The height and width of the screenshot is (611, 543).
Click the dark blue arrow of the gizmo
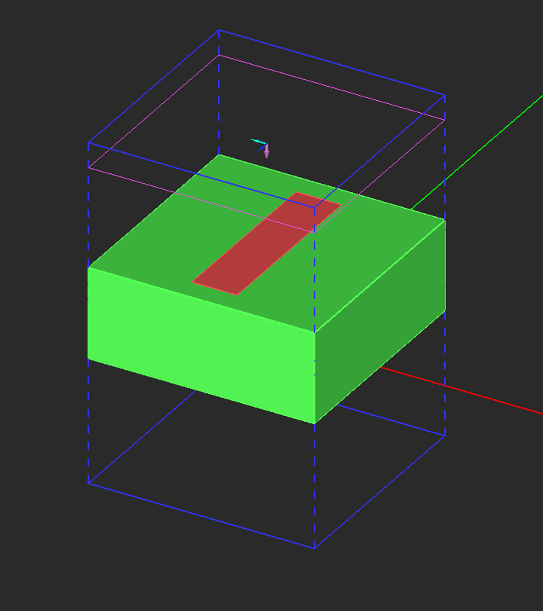click(x=262, y=148)
